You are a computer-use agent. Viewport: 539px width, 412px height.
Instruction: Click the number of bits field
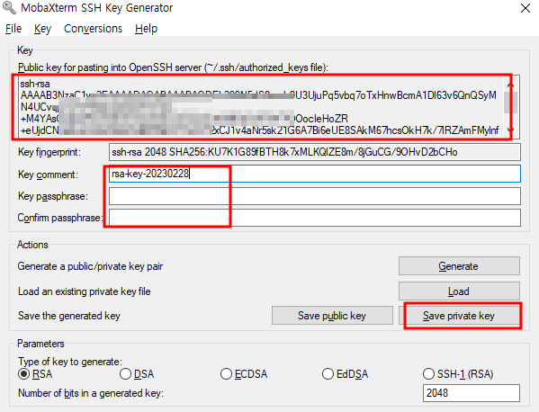tap(472, 393)
